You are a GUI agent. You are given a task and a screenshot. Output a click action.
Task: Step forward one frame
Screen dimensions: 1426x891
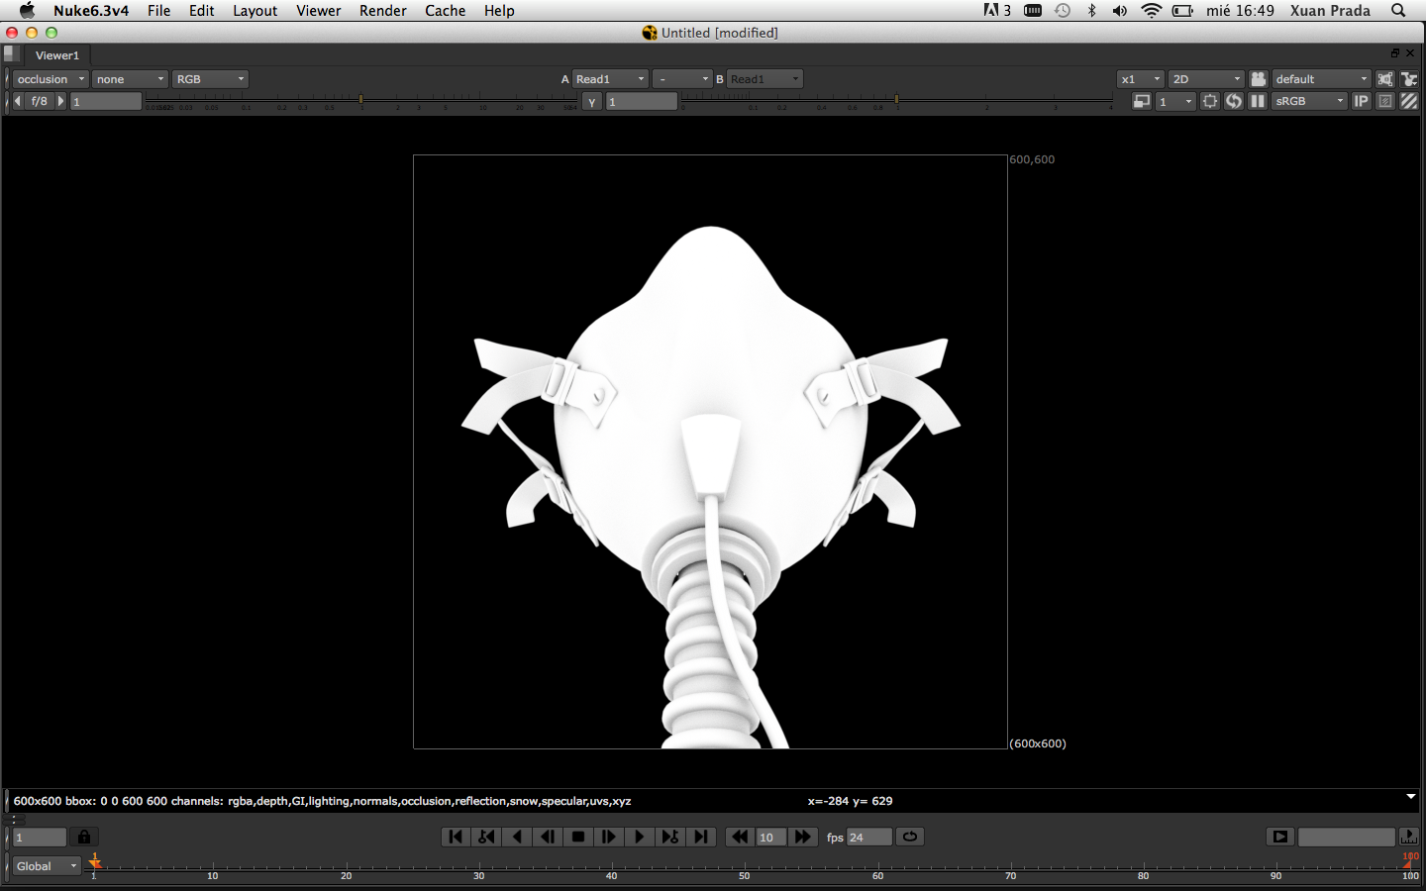[x=609, y=838]
